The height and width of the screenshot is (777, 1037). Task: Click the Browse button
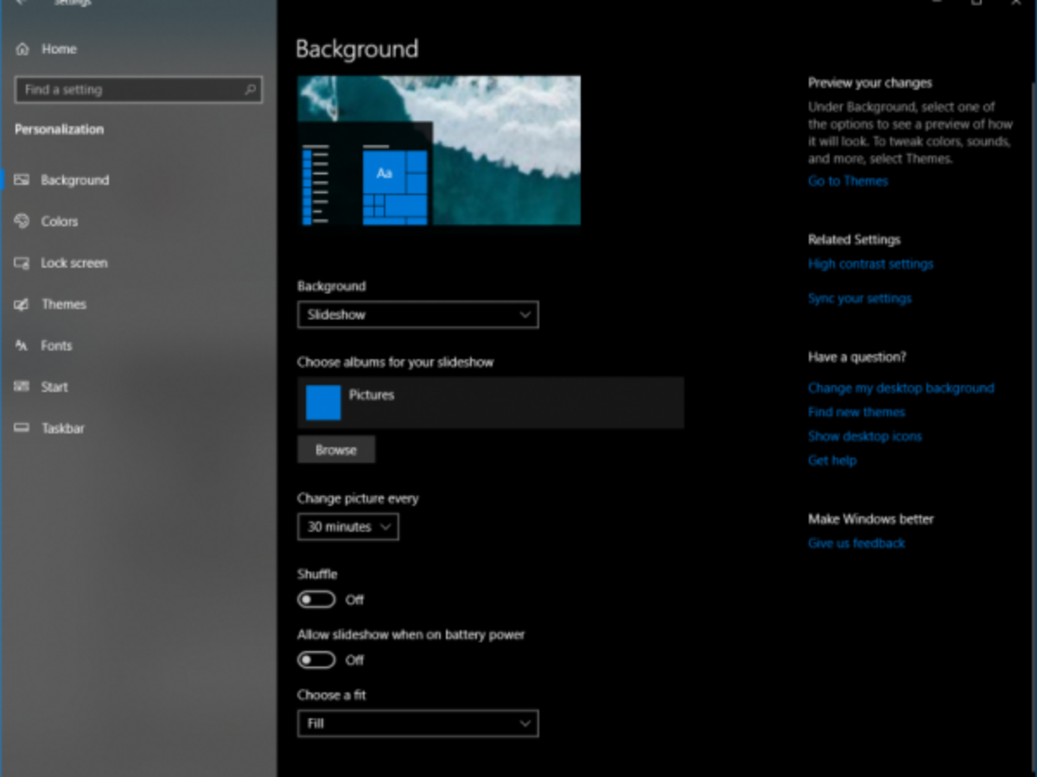[x=336, y=450]
